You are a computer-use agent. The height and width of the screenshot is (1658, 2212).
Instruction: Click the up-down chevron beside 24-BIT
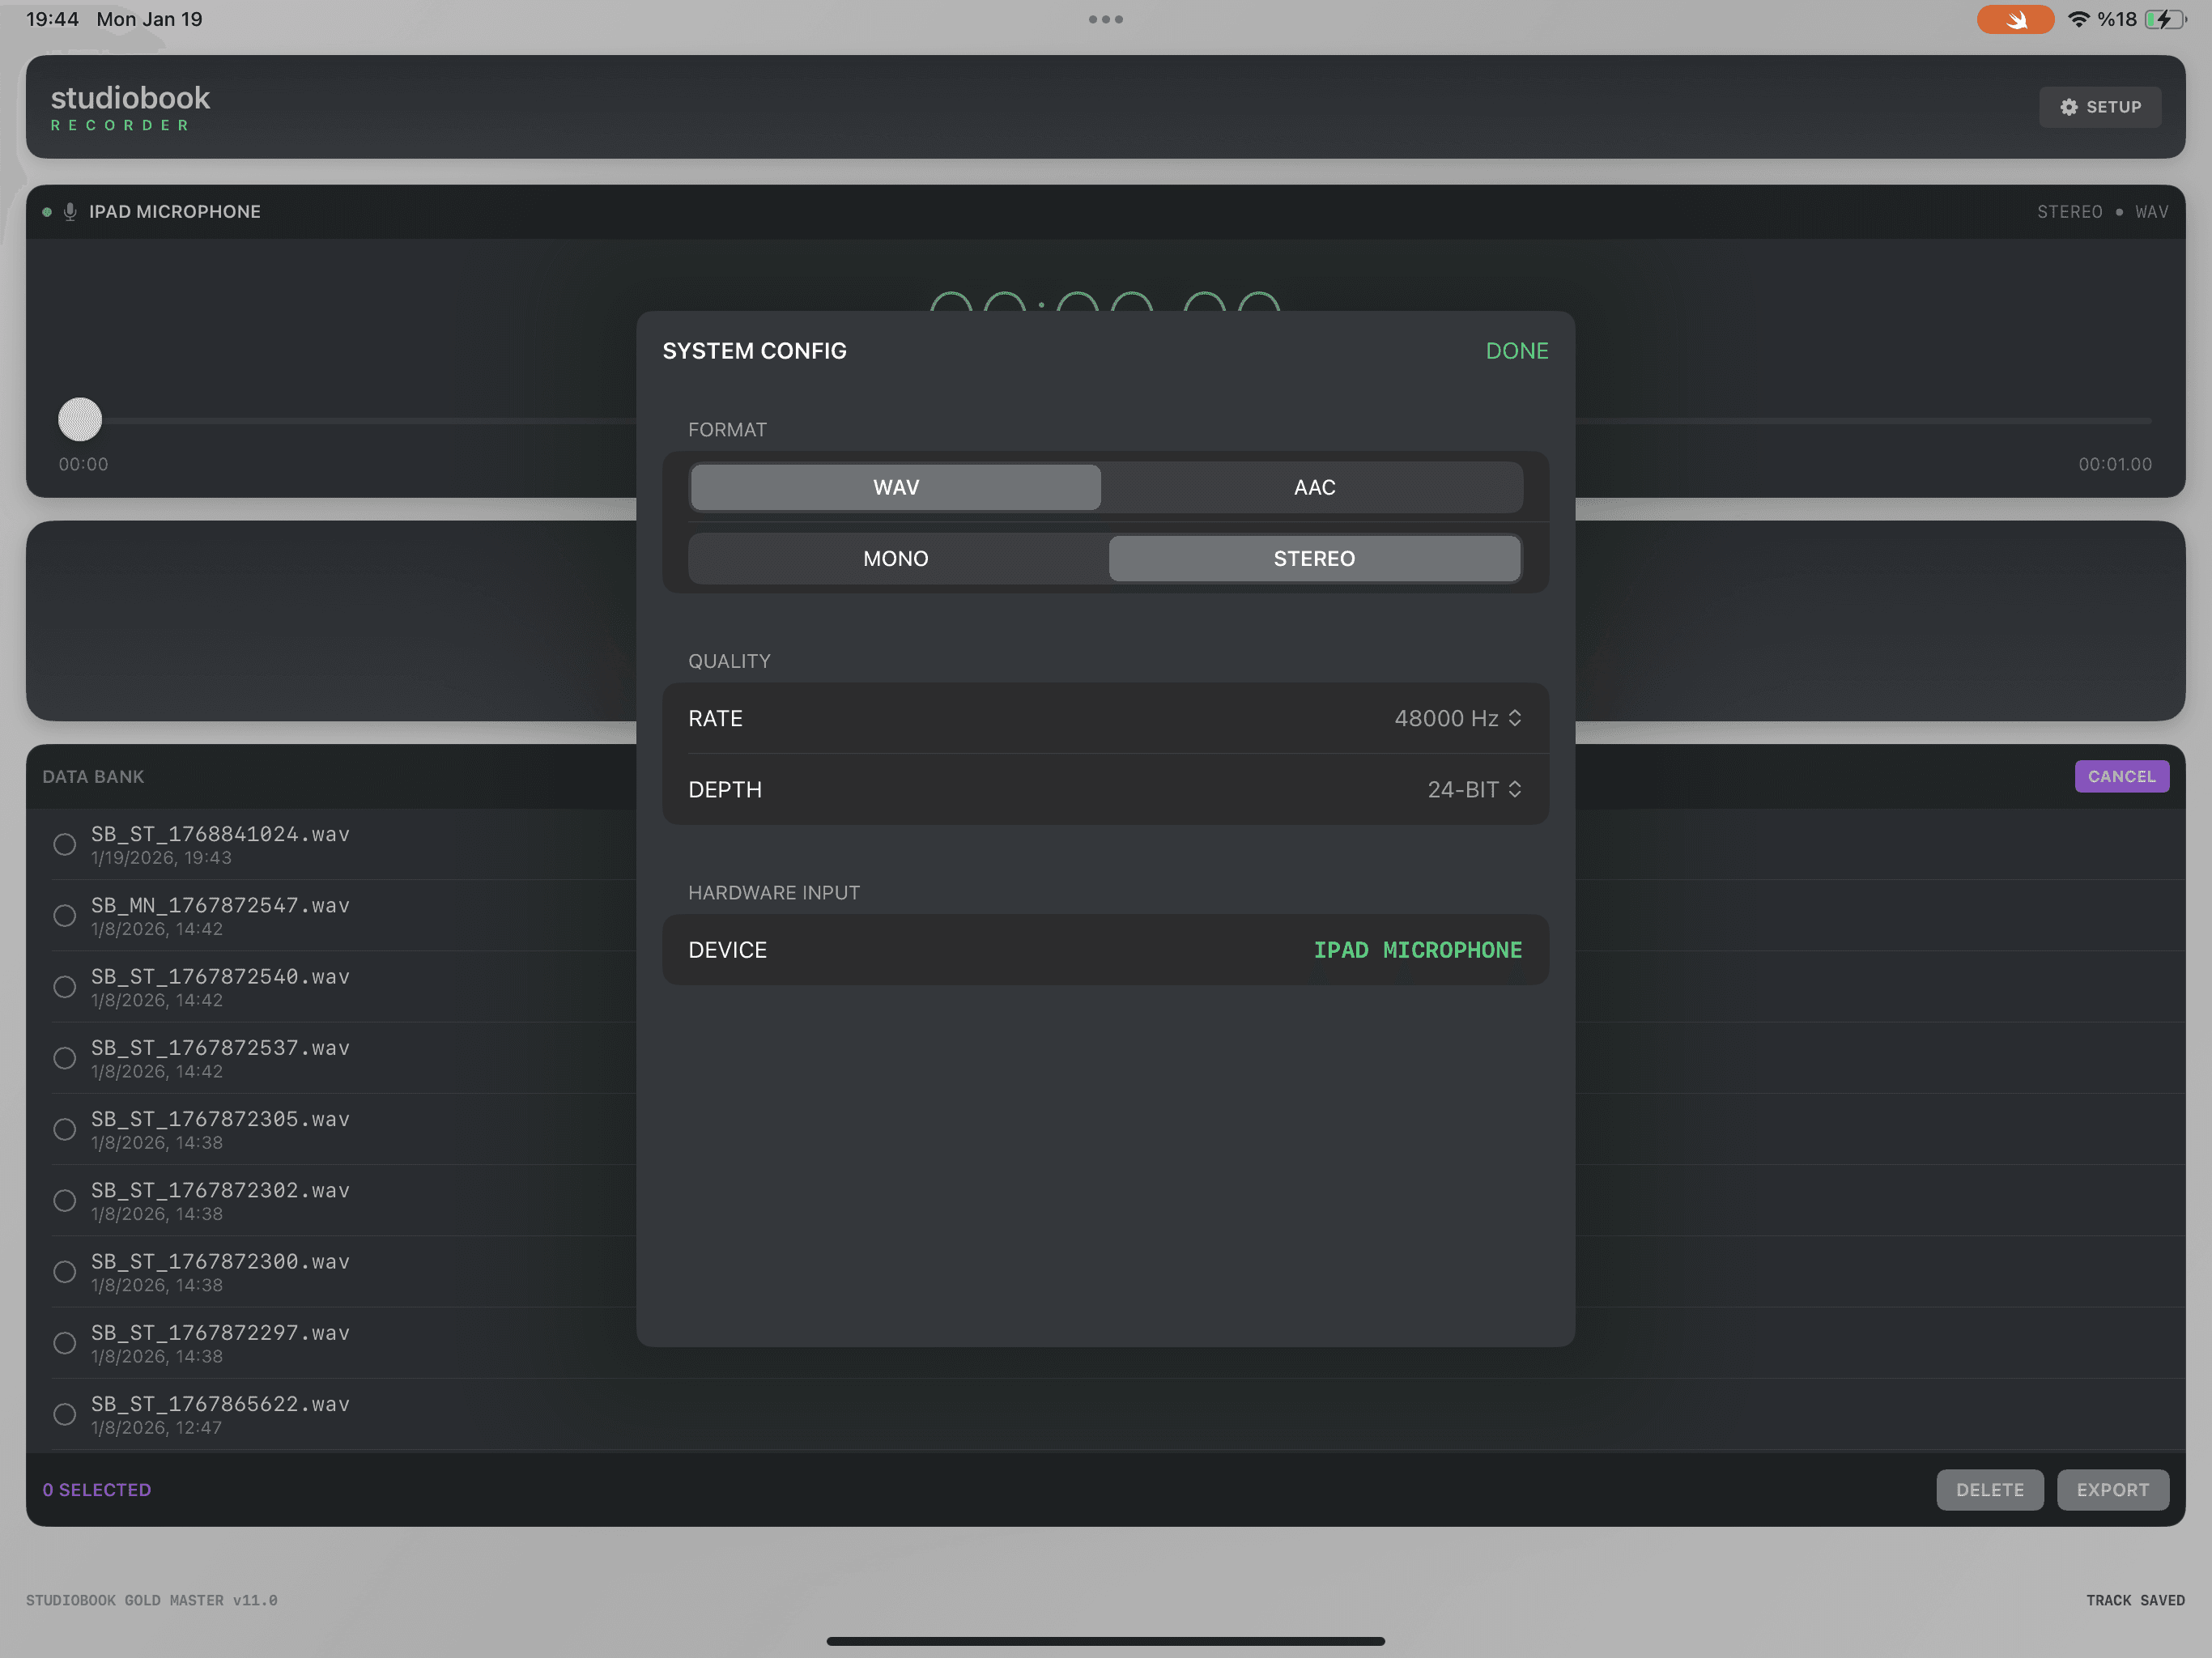pyautogui.click(x=1515, y=789)
